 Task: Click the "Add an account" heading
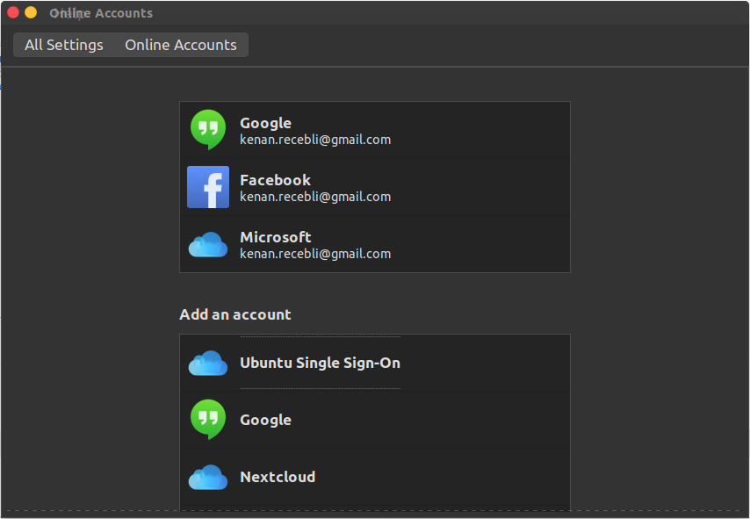click(x=235, y=314)
